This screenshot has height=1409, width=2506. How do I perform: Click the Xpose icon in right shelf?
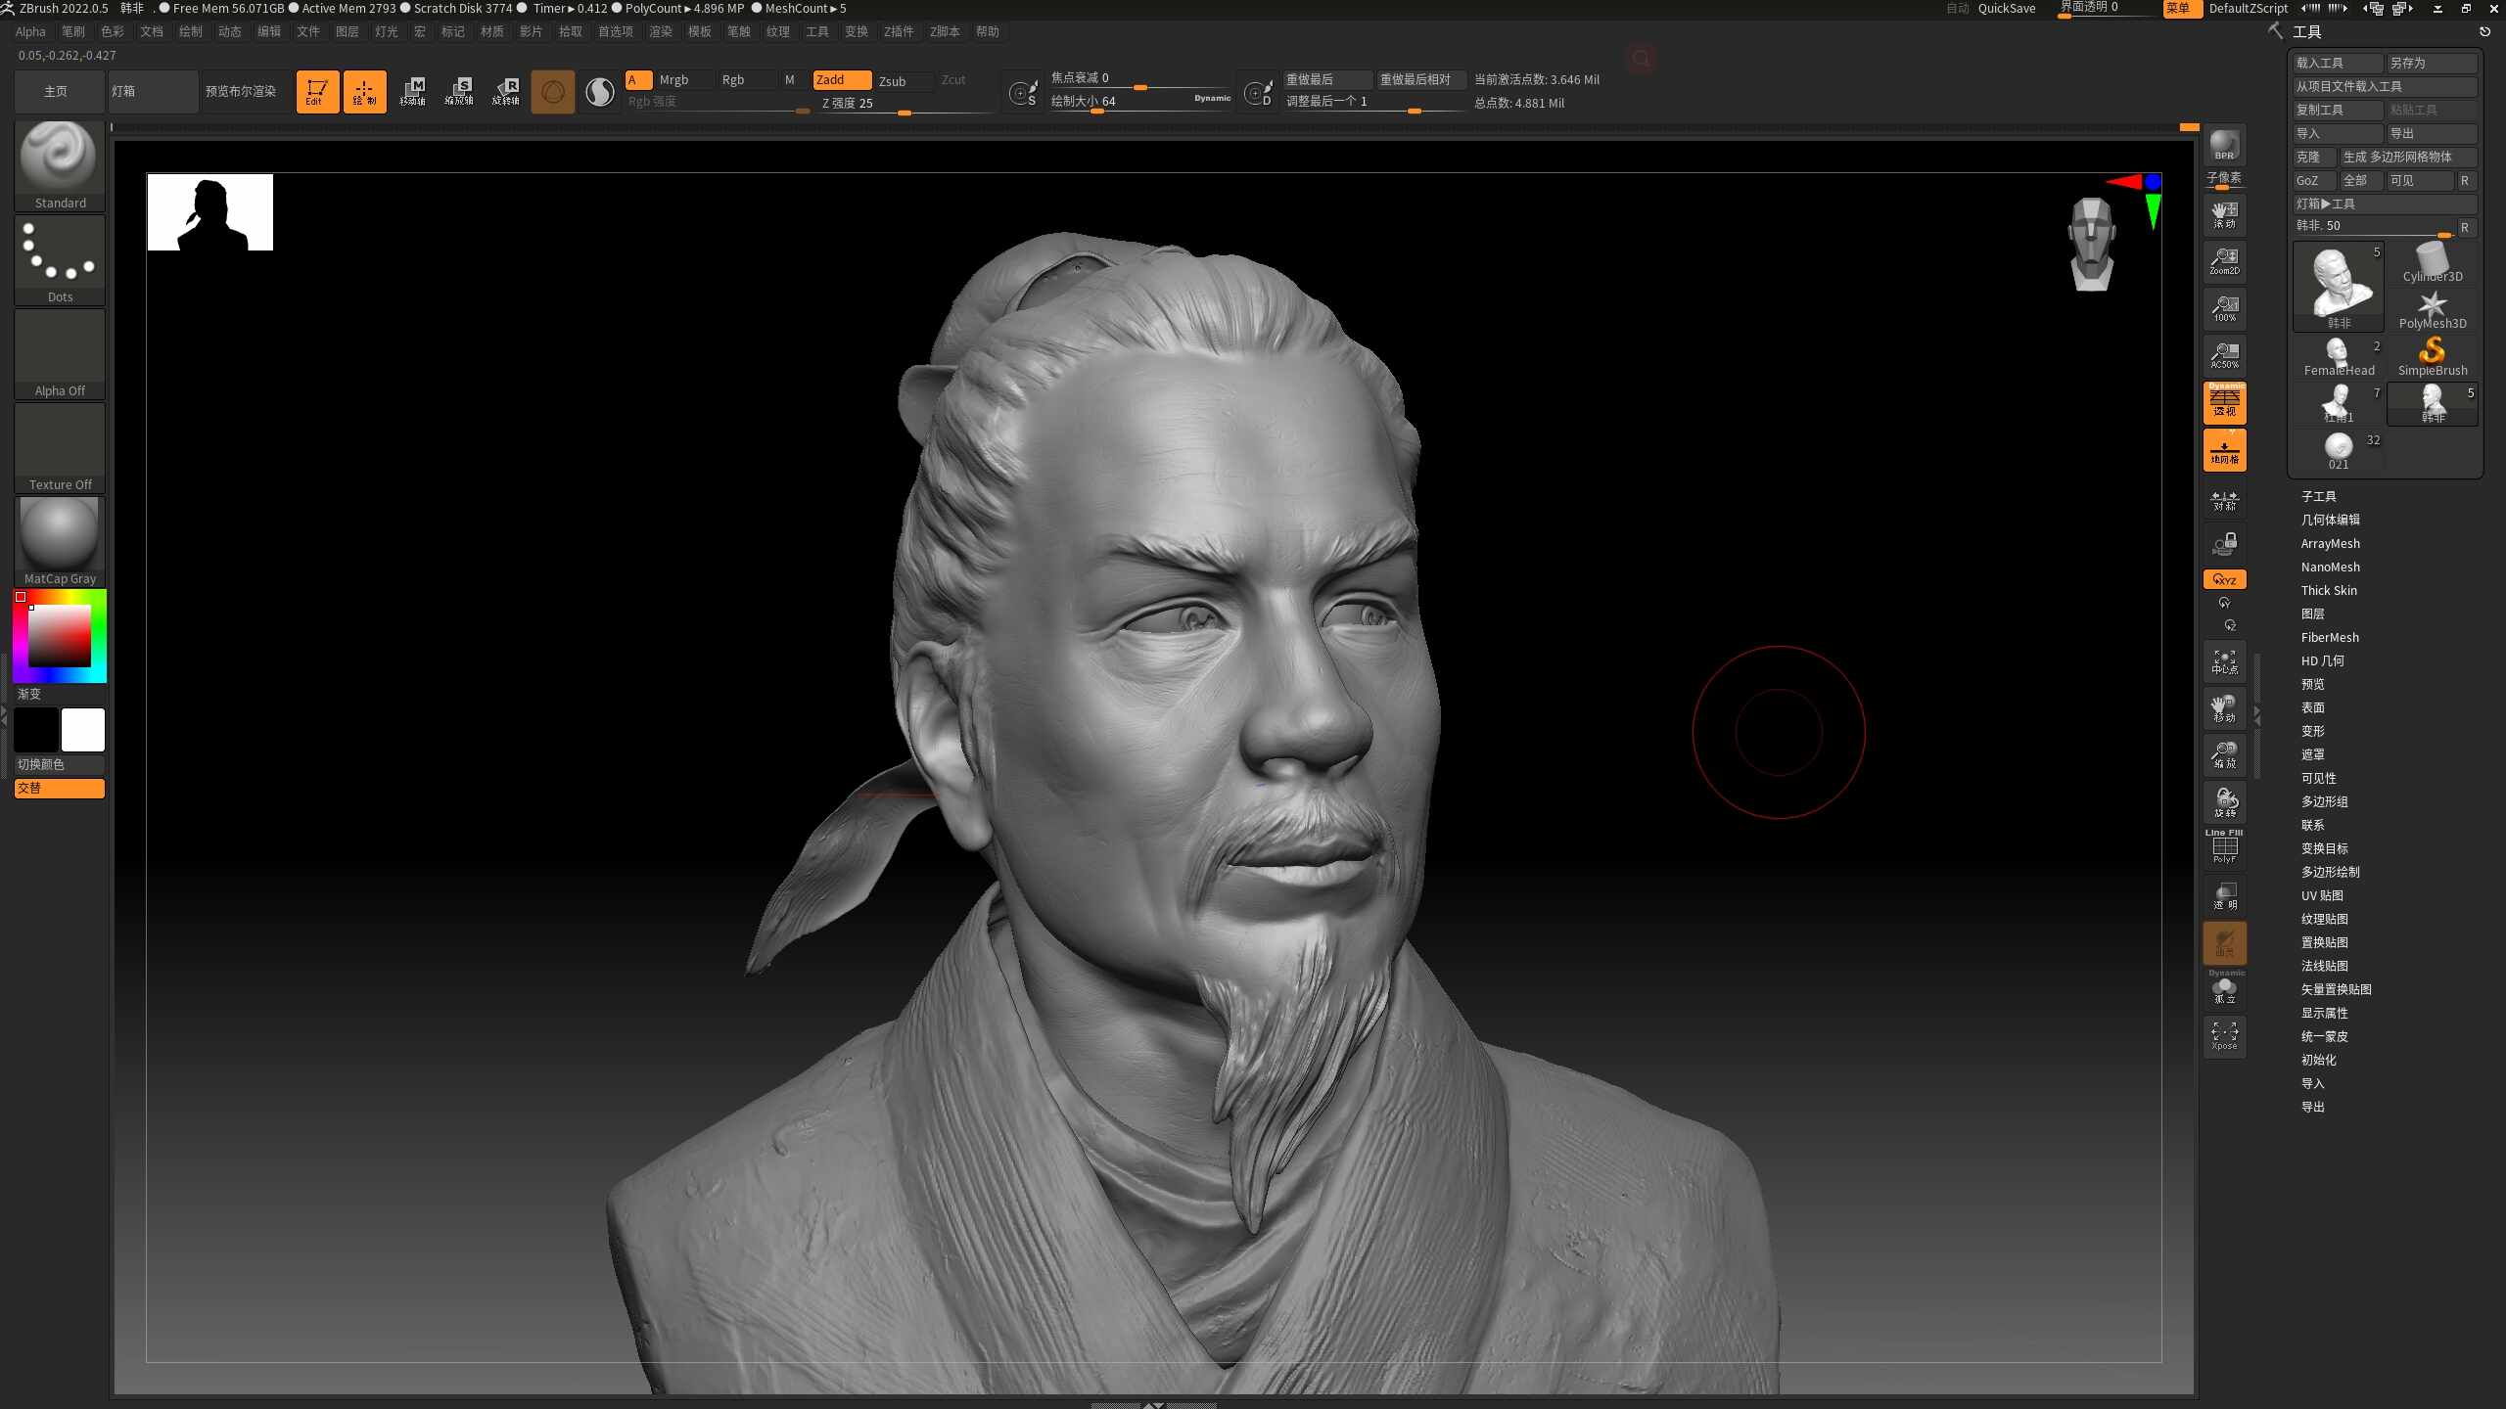(2224, 1036)
